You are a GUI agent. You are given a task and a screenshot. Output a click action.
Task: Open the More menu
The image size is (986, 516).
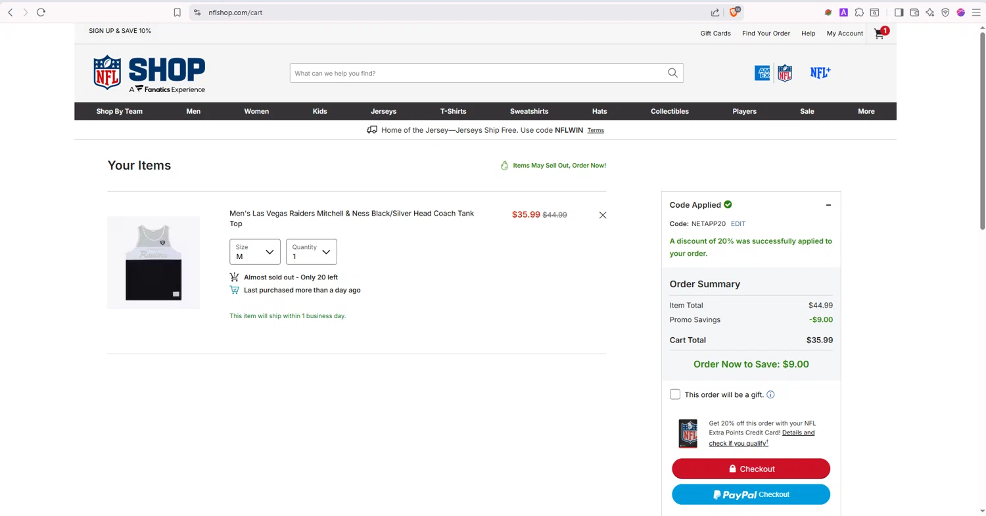(x=866, y=111)
